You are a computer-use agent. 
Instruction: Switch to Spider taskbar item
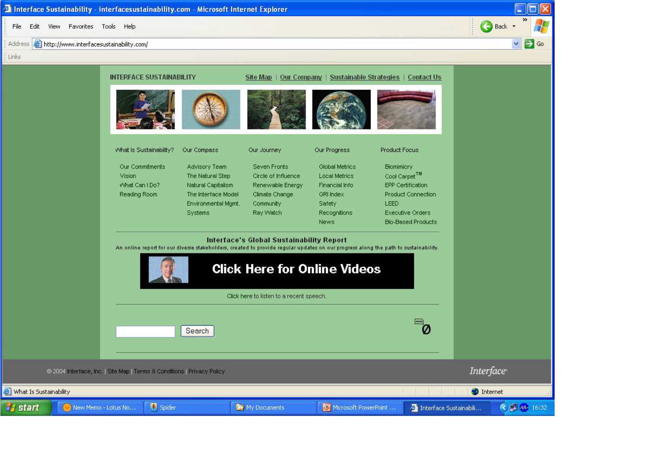(186, 407)
